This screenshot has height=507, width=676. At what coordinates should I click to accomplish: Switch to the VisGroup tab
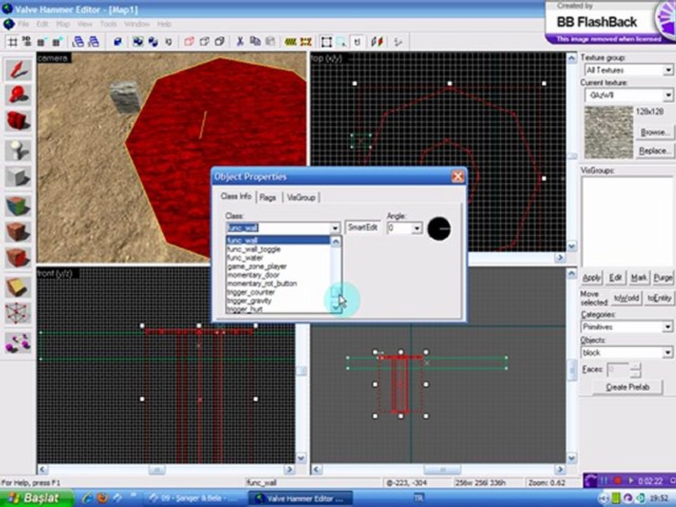pos(301,197)
